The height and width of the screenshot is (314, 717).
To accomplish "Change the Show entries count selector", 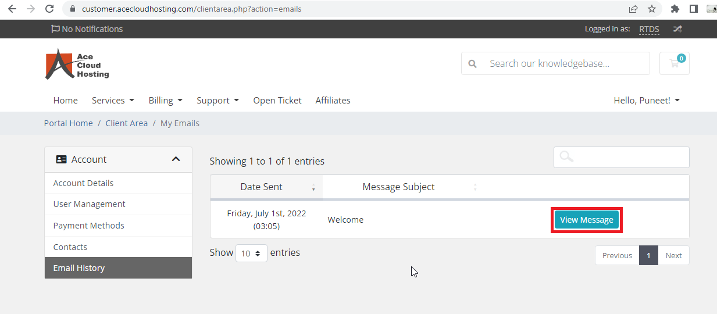I will [251, 254].
